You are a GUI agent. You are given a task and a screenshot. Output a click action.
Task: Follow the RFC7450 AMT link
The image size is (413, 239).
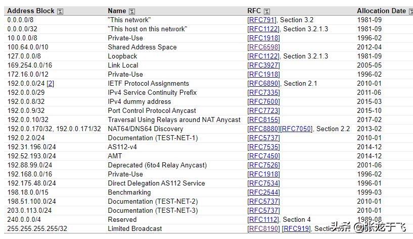point(263,156)
